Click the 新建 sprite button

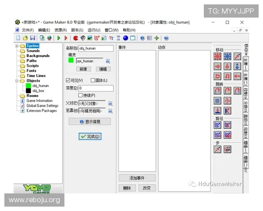(x=83, y=69)
